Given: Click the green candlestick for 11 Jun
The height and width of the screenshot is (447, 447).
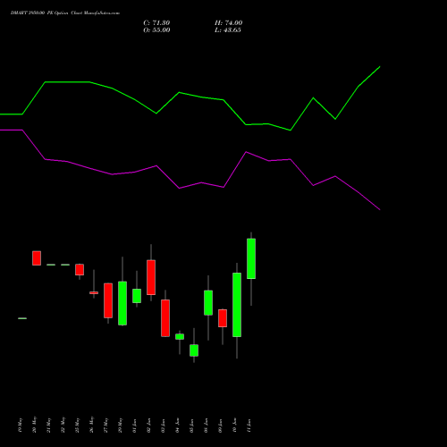Looking at the screenshot, I should (251, 258).
